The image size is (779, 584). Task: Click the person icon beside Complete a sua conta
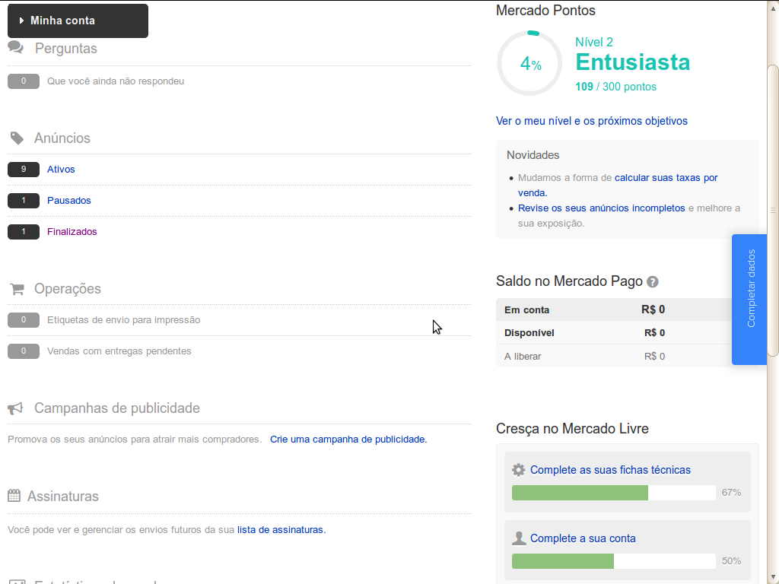click(519, 538)
